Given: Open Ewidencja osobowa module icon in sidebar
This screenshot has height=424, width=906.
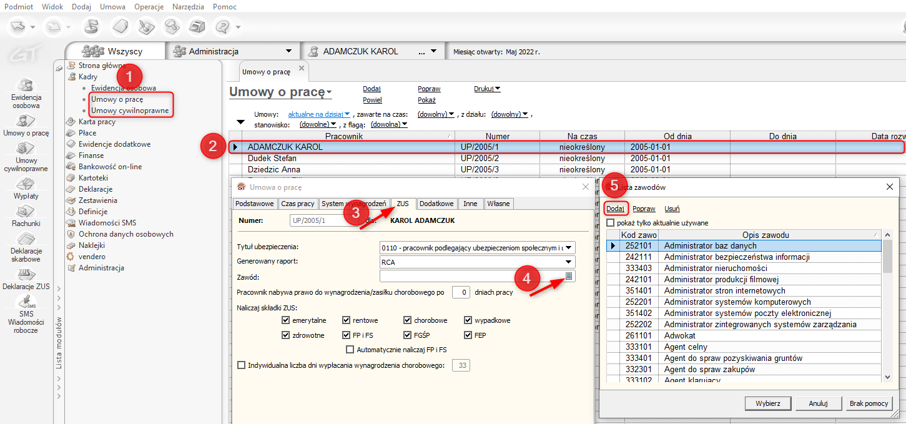Looking at the screenshot, I should click(26, 86).
